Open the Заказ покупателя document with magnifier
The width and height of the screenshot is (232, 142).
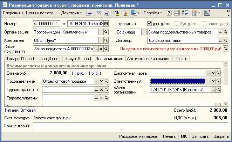tap(106, 49)
